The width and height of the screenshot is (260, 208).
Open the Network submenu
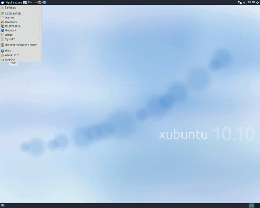click(x=21, y=30)
